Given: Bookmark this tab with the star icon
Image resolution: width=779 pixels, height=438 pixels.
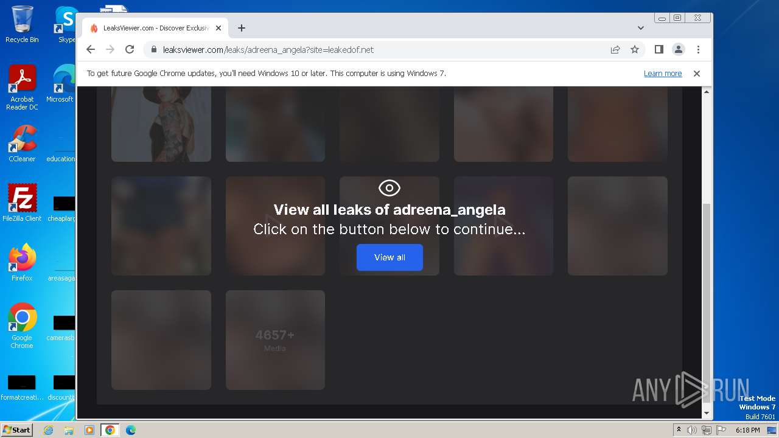Looking at the screenshot, I should click(635, 50).
